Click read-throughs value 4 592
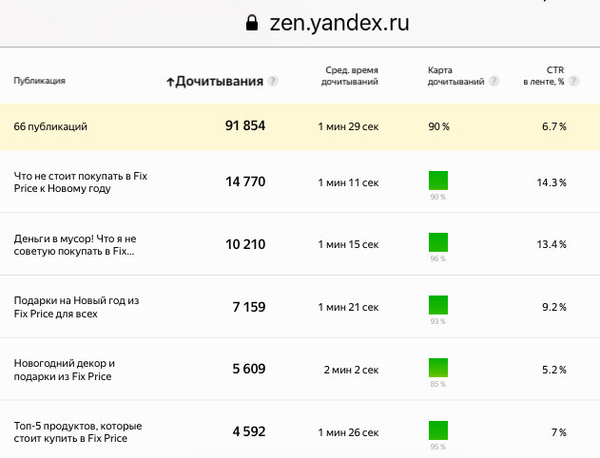 pos(249,431)
